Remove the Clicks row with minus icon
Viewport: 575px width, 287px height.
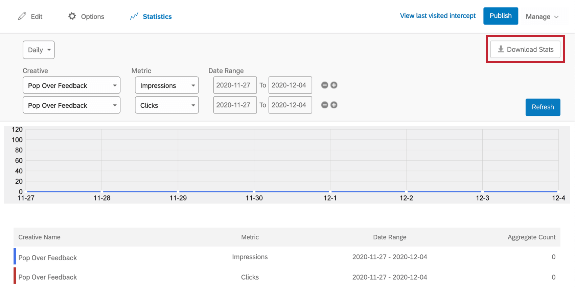325,105
